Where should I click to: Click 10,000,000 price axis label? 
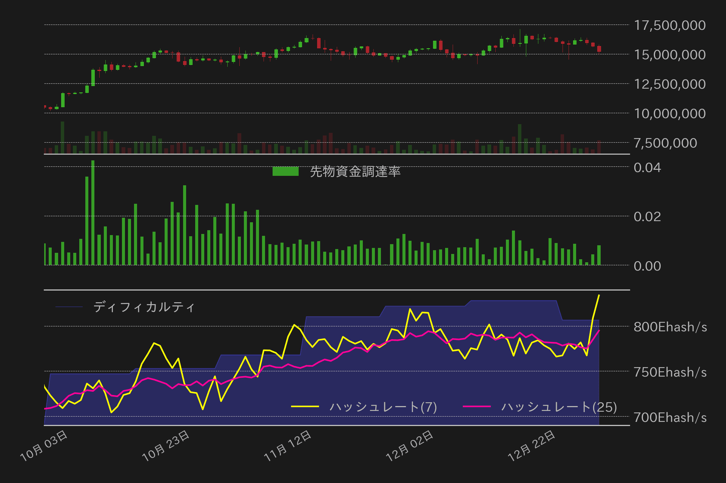coord(669,114)
